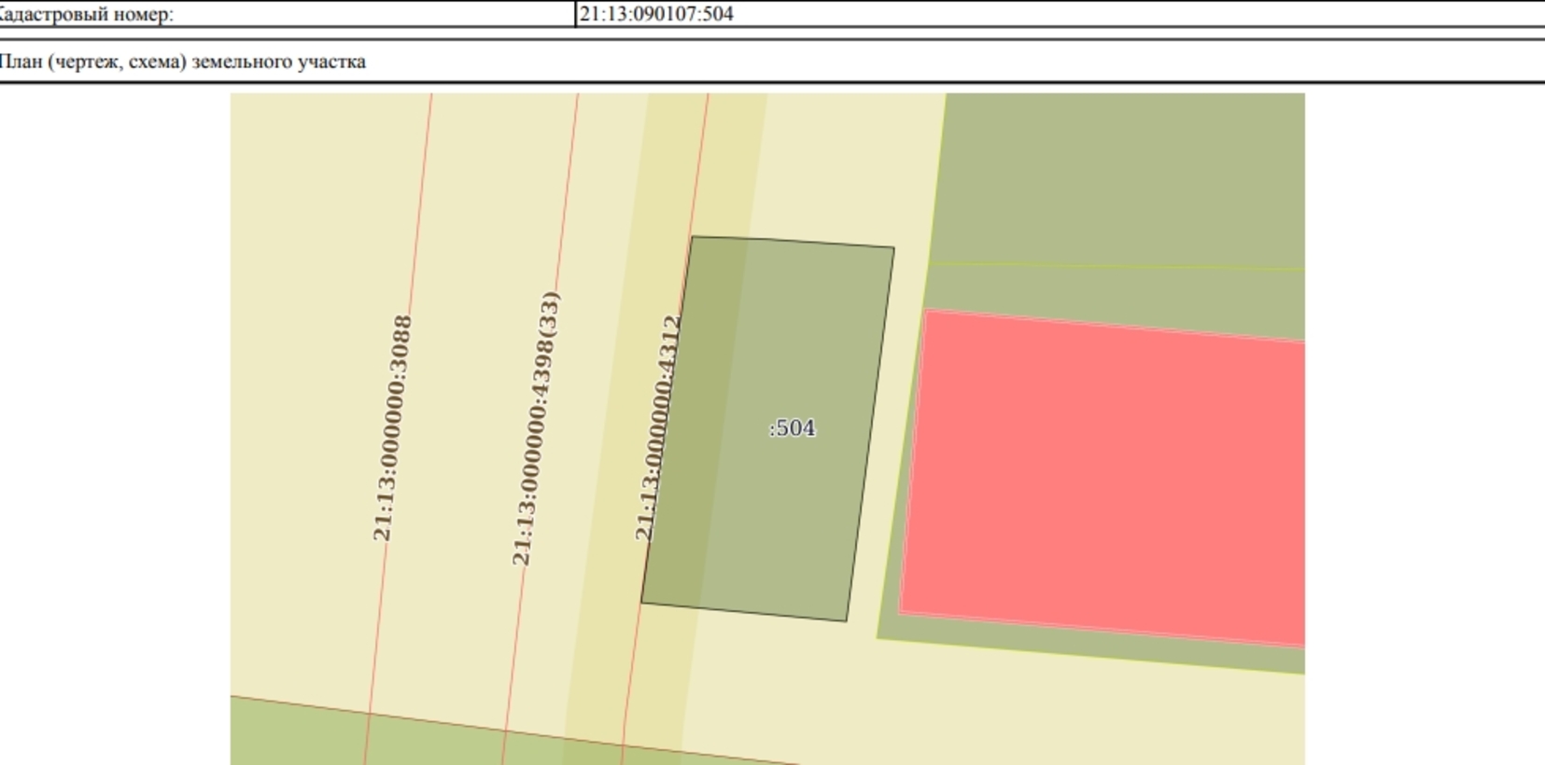Click the green strip at bottom-left of map
1545x765 pixels.
click(299, 737)
